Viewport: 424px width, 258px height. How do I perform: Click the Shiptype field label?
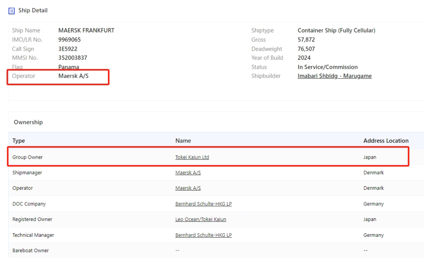(262, 30)
